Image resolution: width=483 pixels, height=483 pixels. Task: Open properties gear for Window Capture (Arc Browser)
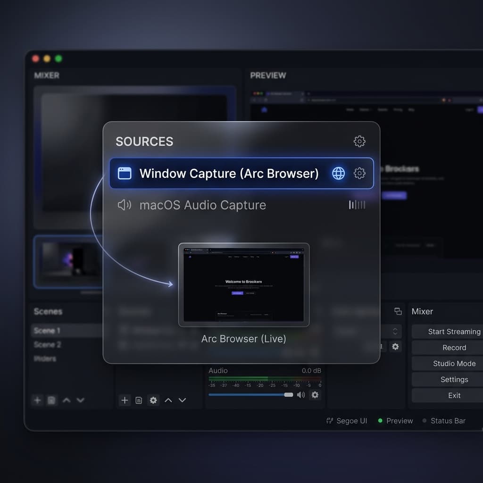click(x=359, y=173)
